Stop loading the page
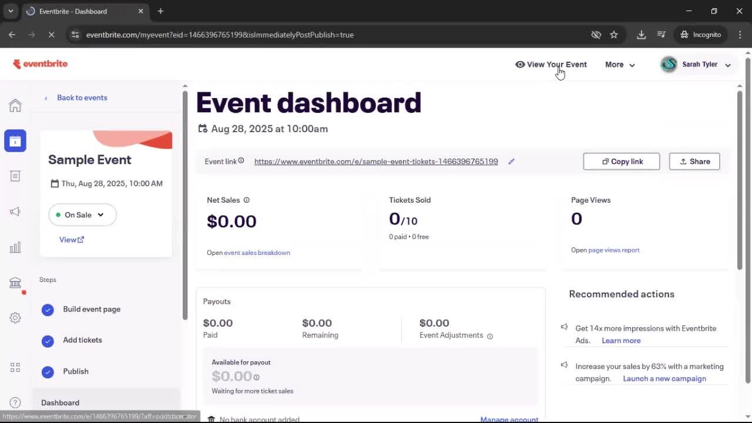752x423 pixels. point(51,35)
